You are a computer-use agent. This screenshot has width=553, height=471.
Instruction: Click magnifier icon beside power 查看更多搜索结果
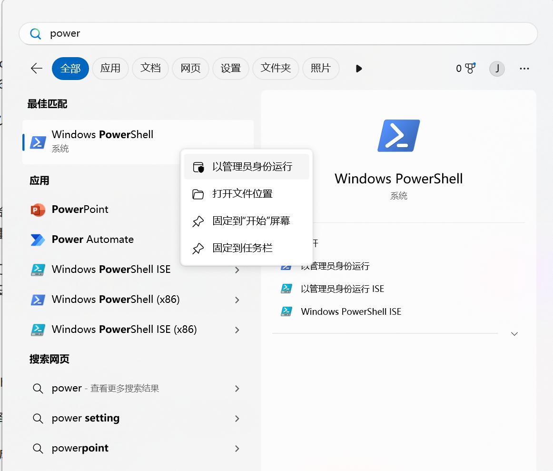click(38, 389)
